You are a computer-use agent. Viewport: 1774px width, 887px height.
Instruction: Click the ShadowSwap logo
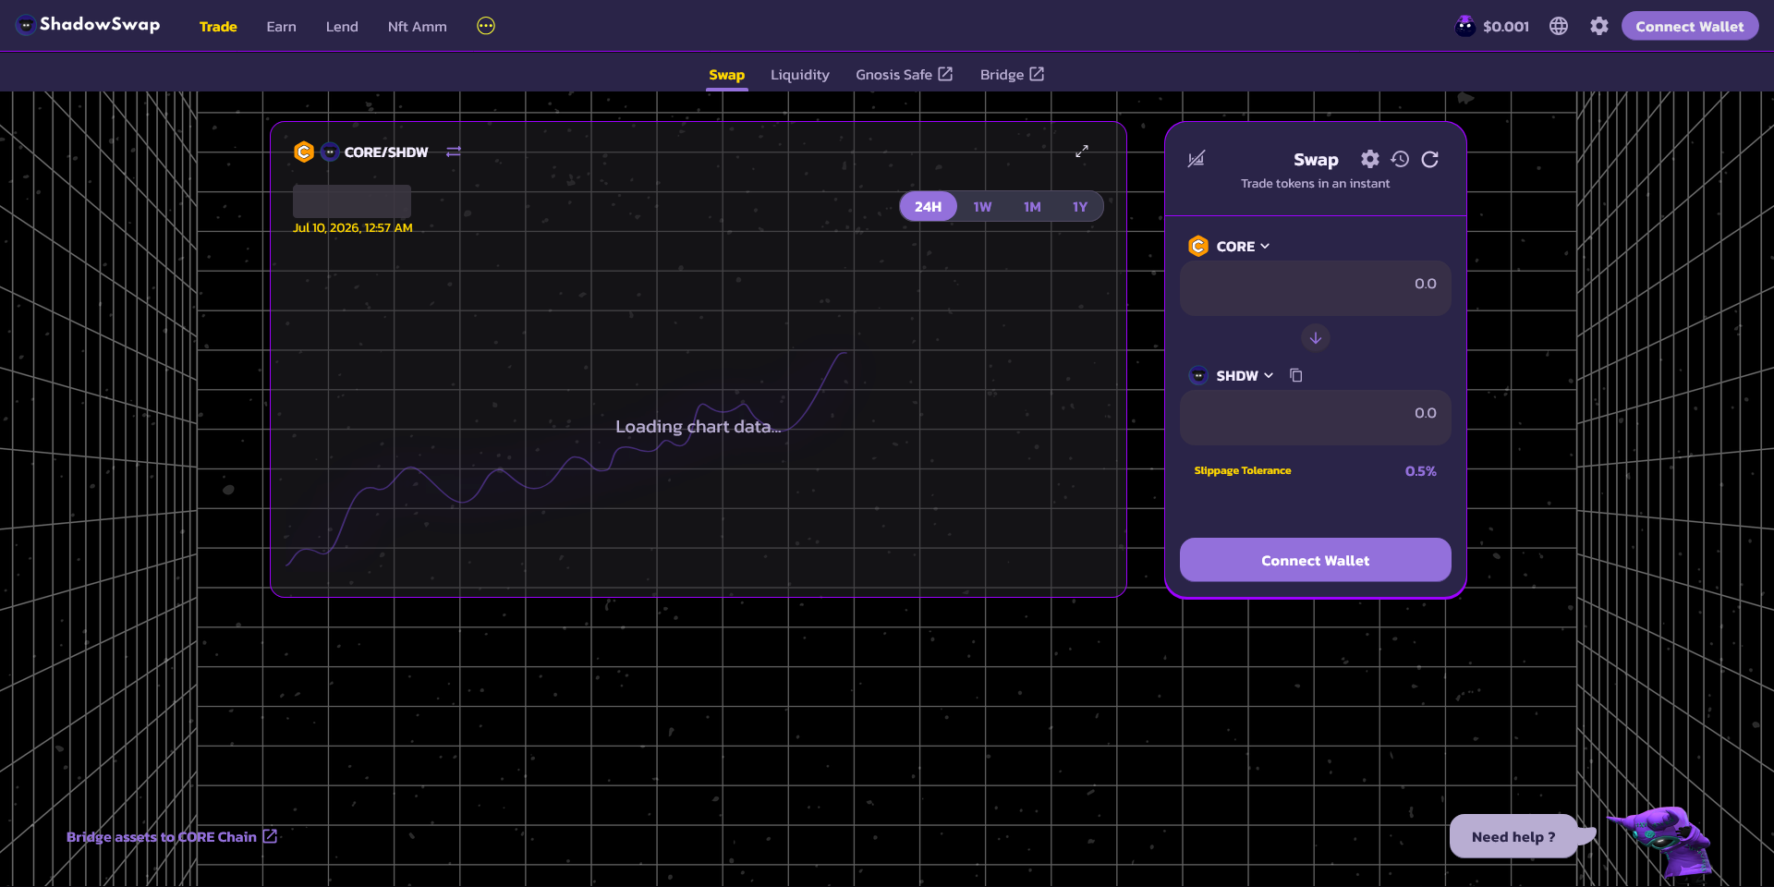(x=89, y=25)
